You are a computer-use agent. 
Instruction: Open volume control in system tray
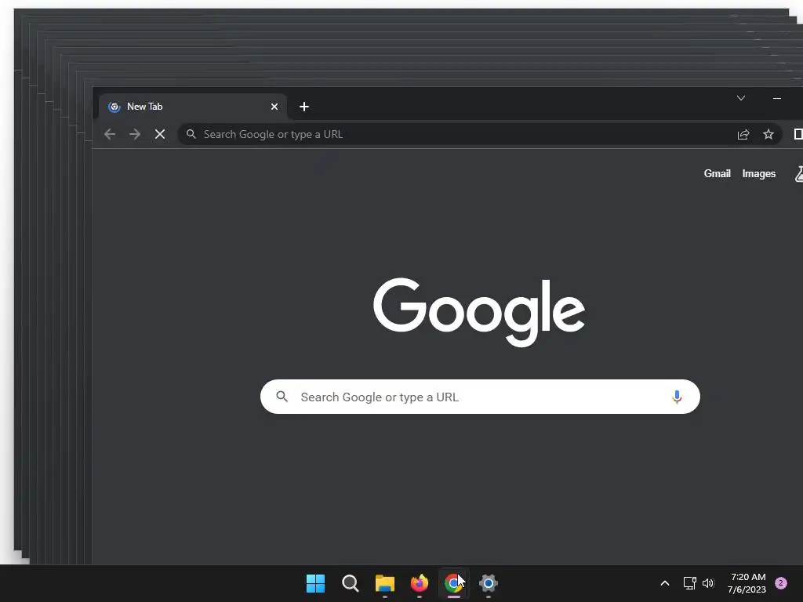pyautogui.click(x=708, y=583)
